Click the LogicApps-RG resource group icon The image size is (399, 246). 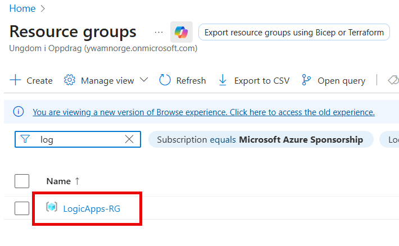coord(52,208)
